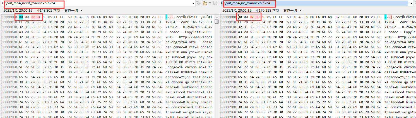Select the cyan-highlighted first byte 00 in left pane

[x=21, y=17]
